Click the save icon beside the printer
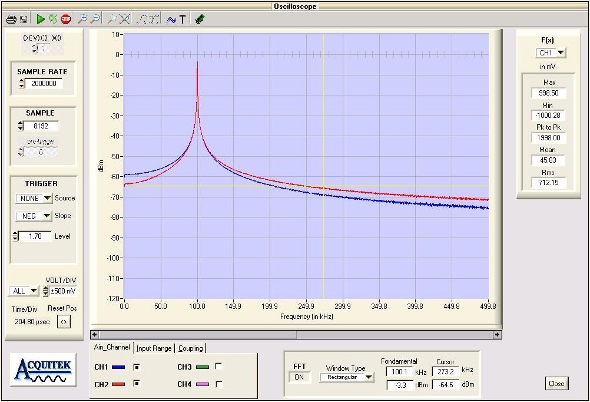The height and width of the screenshot is (402, 590). (24, 19)
